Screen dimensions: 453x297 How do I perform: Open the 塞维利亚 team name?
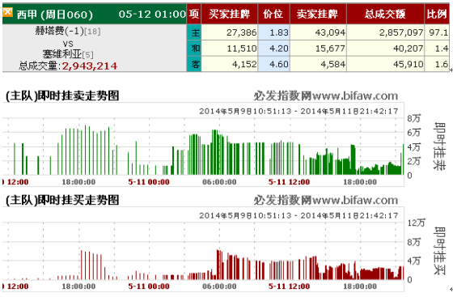pos(62,53)
